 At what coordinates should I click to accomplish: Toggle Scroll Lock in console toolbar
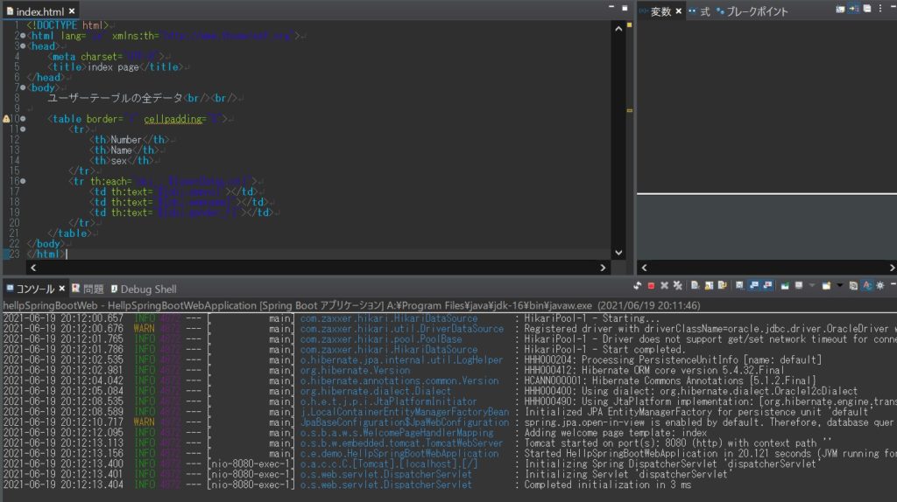tap(708, 286)
